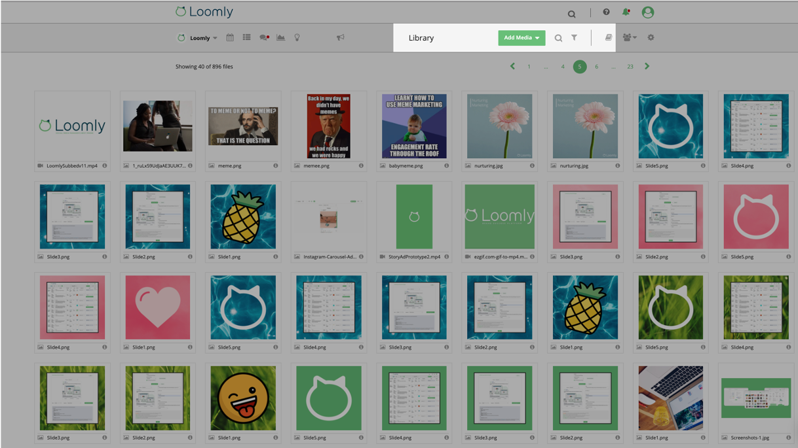Show info for ezgif.com-gif-to-mp4 file
Screen dimensions: 798x448
[x=532, y=257]
